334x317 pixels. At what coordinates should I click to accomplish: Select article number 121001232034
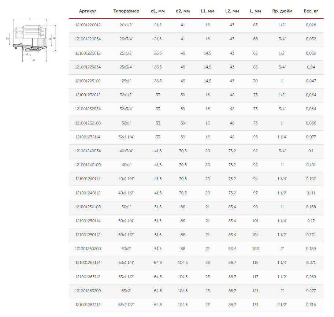pos(88,109)
